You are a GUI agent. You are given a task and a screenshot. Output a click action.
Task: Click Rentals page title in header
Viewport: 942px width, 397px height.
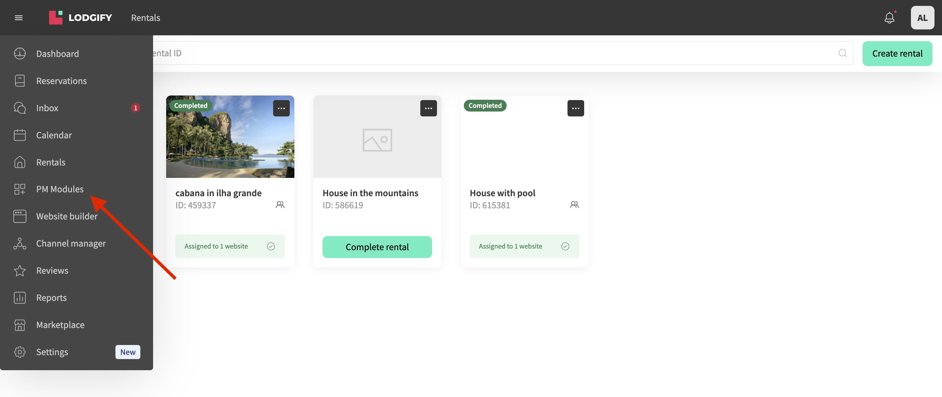146,18
